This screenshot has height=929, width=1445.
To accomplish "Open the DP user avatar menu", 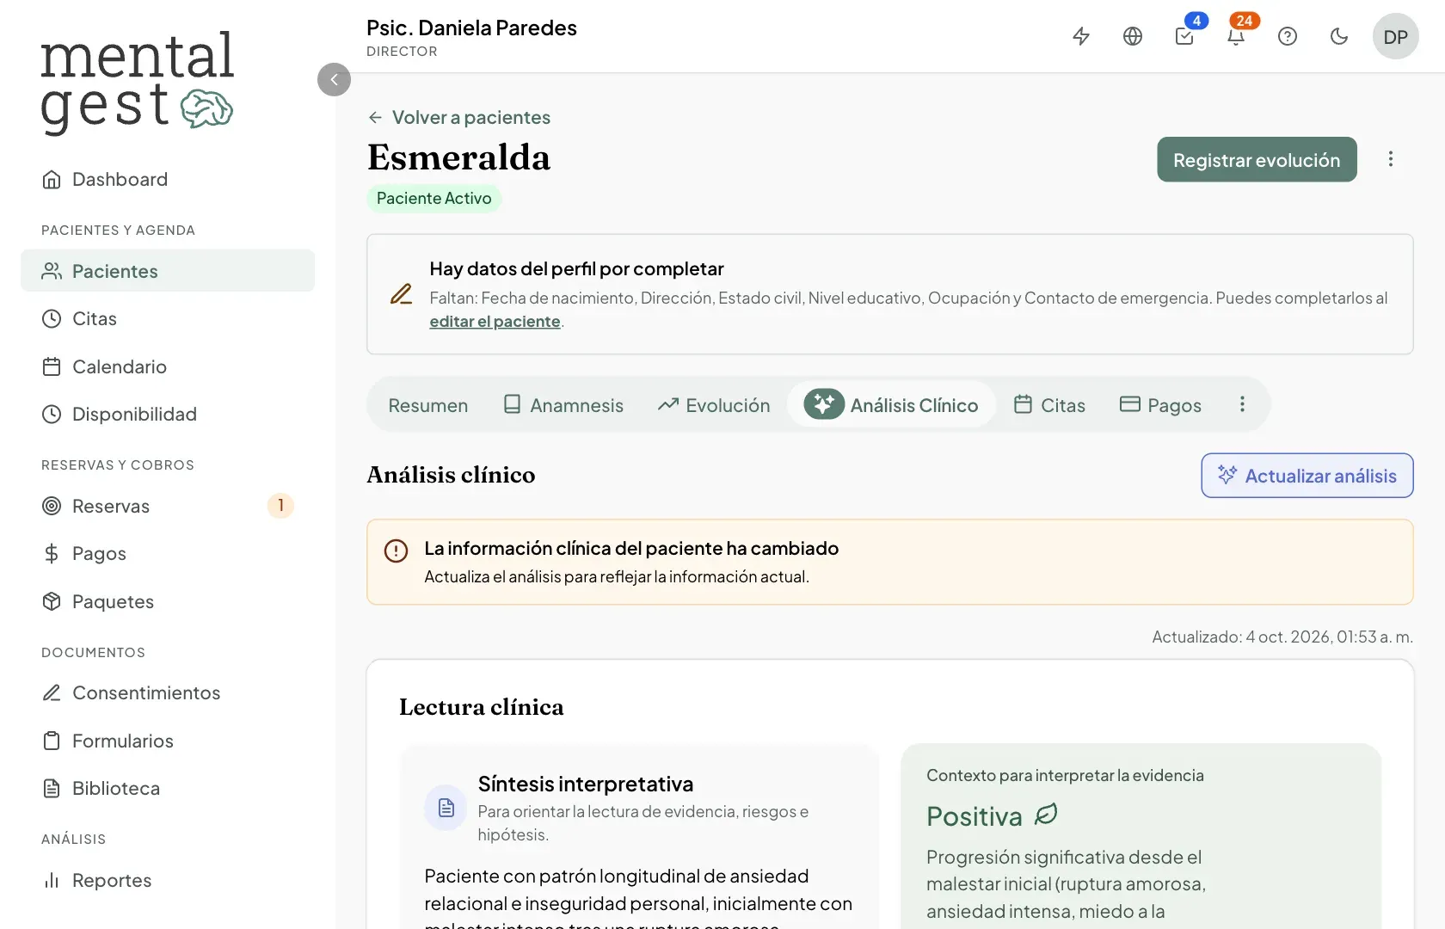I will [1396, 36].
